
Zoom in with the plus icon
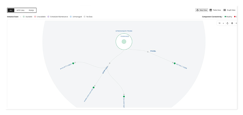point(232,23)
